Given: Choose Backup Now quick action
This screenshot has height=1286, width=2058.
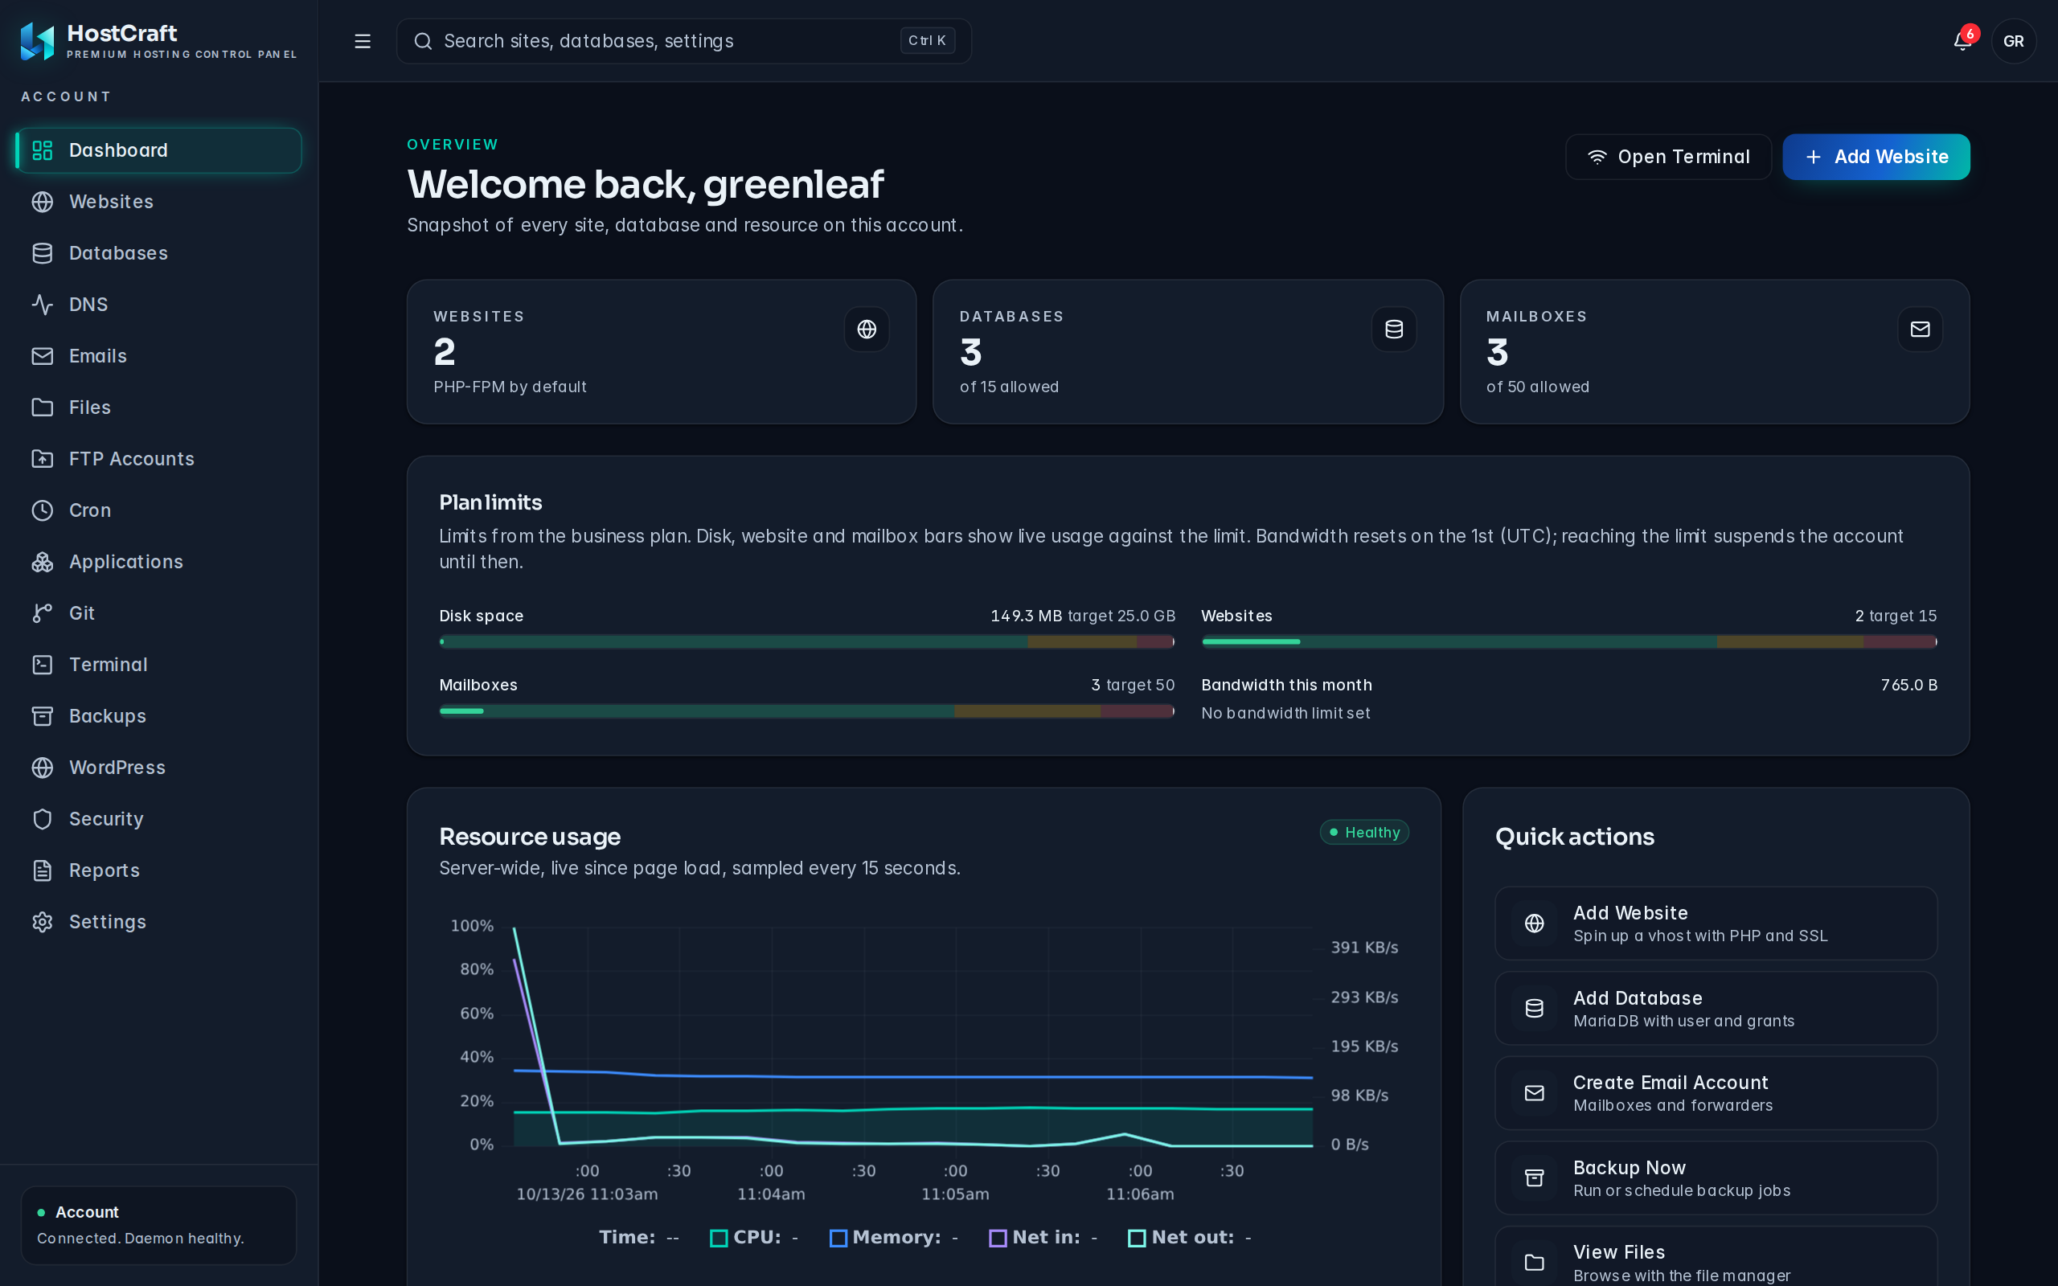Looking at the screenshot, I should (1716, 1178).
